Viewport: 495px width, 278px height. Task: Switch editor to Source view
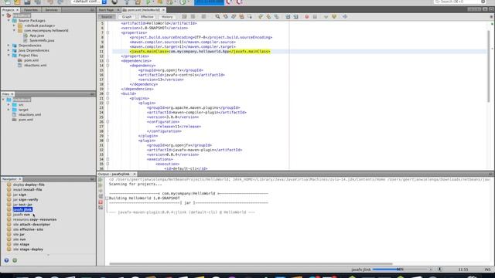tap(107, 17)
